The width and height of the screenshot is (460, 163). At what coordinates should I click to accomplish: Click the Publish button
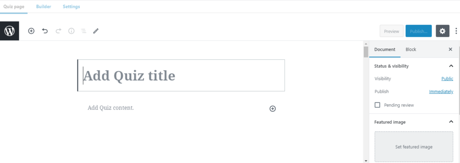[419, 31]
